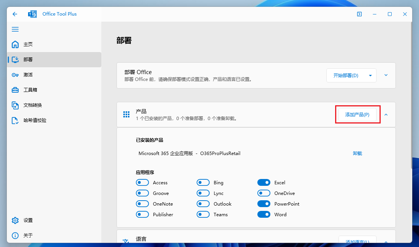Click the 部署 Office card title

pos(138,72)
